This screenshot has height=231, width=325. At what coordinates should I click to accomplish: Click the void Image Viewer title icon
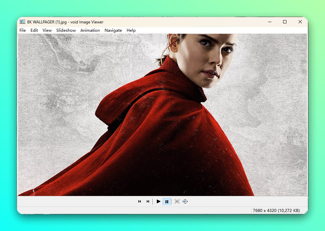22,22
